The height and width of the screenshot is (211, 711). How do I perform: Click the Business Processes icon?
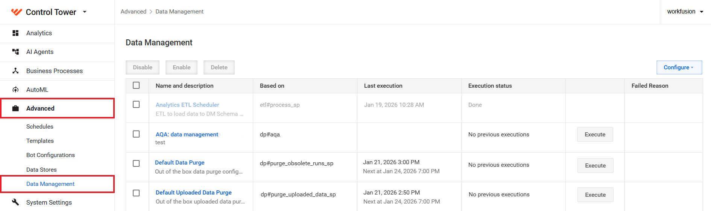pos(15,71)
